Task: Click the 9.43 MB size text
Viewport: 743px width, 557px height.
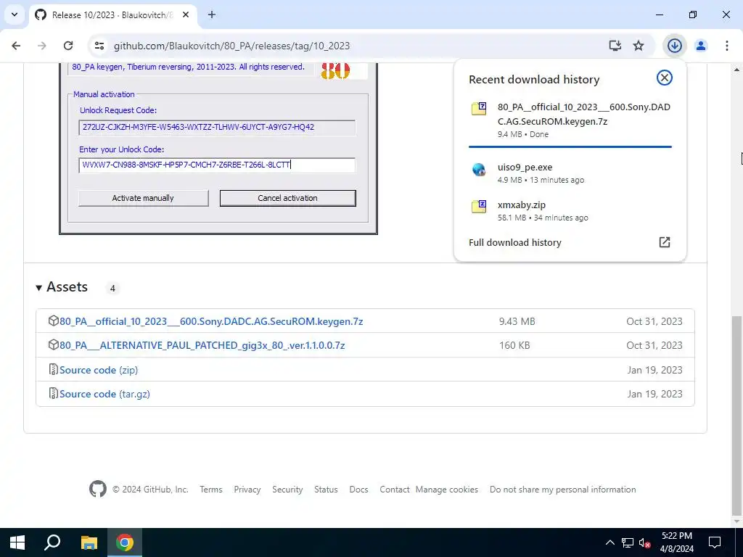Action: pos(517,321)
